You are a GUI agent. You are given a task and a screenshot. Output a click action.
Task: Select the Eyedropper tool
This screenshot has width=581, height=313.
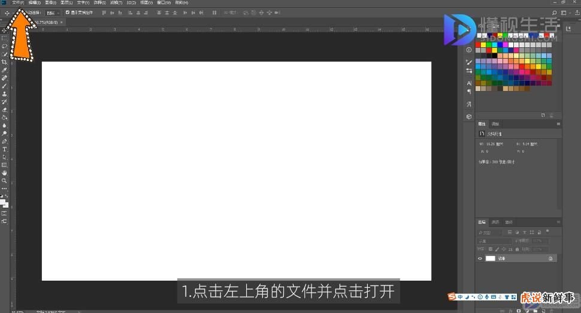coord(4,70)
